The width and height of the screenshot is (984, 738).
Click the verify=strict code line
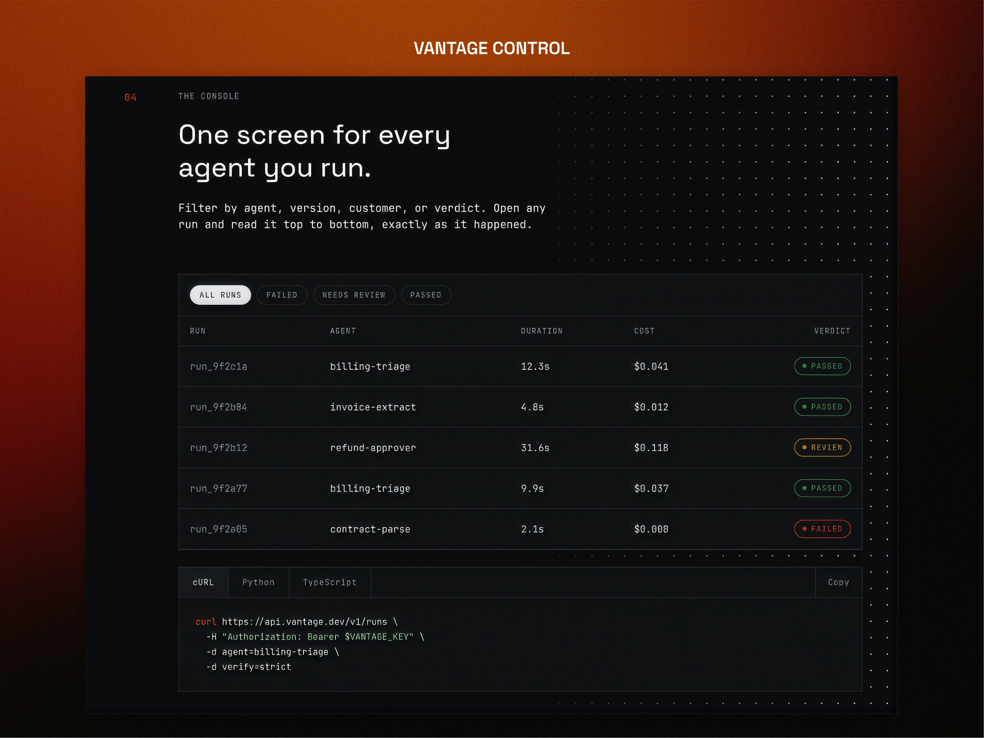tap(249, 667)
